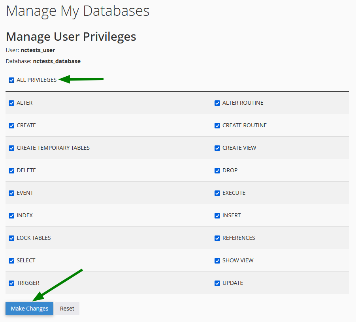Toggle the LOCK TABLES checkbox
Viewport: 356px width, 322px height.
pyautogui.click(x=11, y=238)
